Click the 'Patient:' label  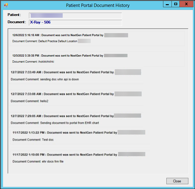point(14,15)
